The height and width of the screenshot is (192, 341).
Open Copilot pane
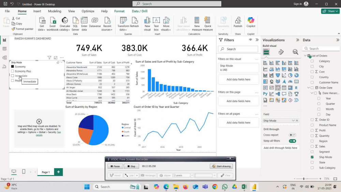(251, 23)
